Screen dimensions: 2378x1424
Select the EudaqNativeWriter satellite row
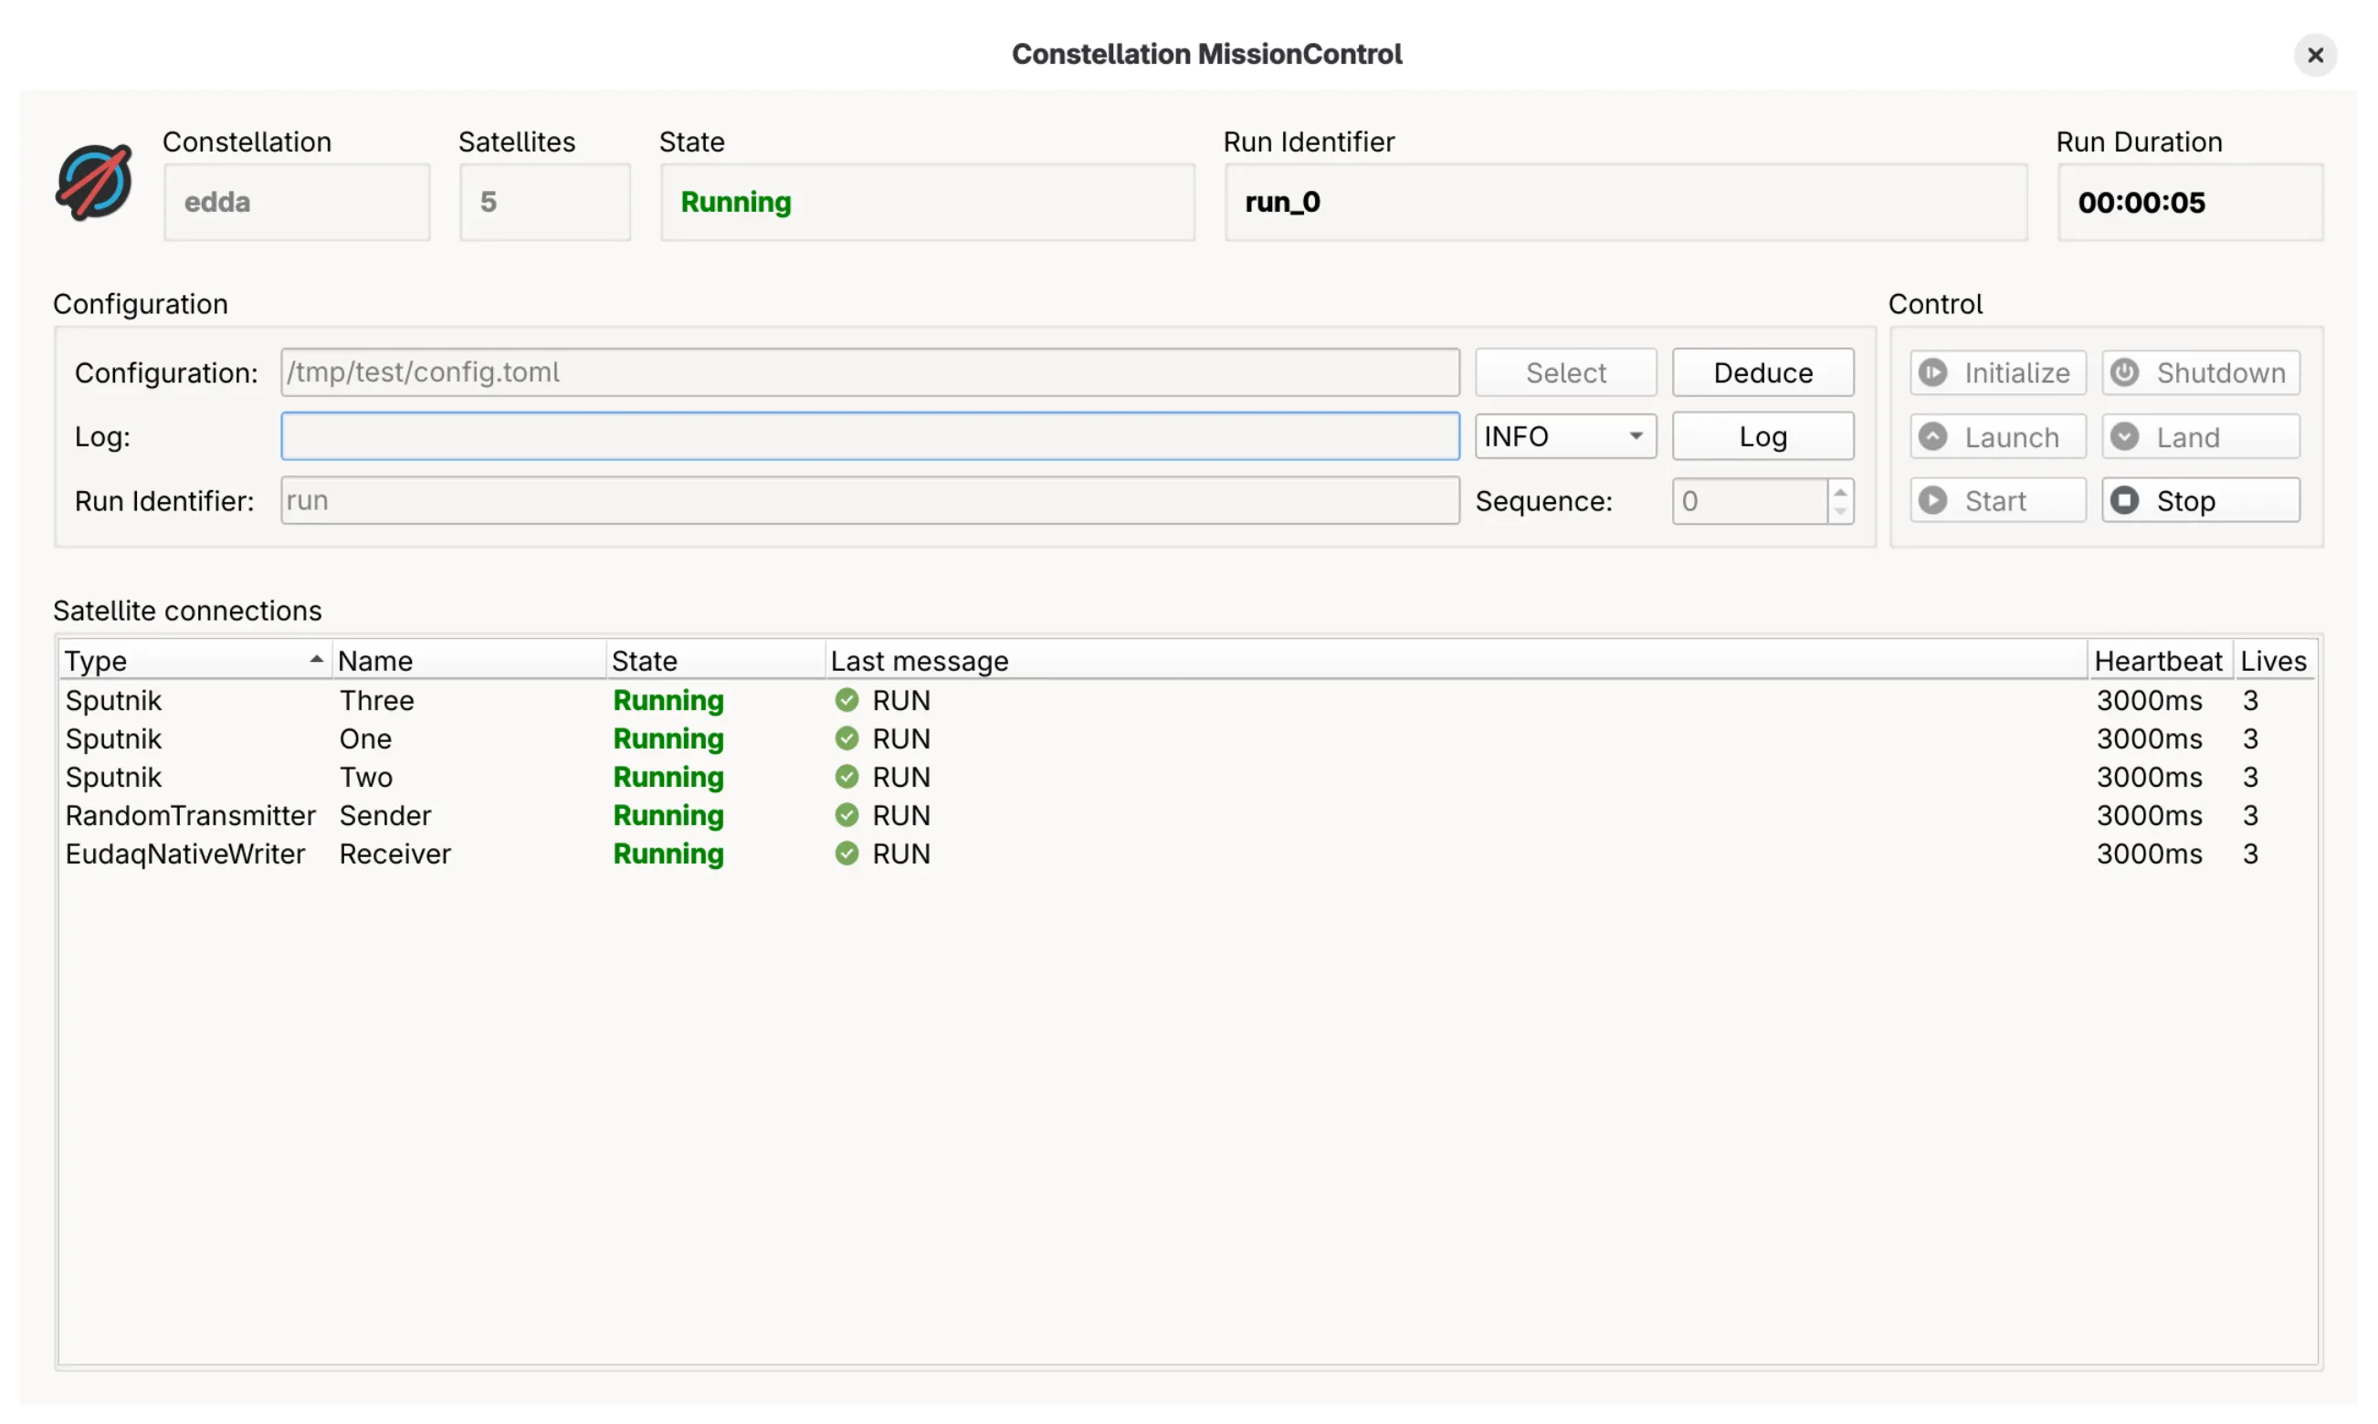[1187, 853]
